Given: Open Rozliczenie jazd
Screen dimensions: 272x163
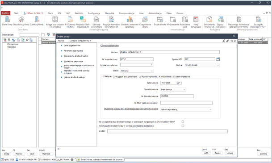Looking at the screenshot, I should click(185, 22).
